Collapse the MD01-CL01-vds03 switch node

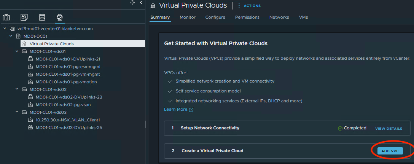pyautogui.click(x=17, y=112)
